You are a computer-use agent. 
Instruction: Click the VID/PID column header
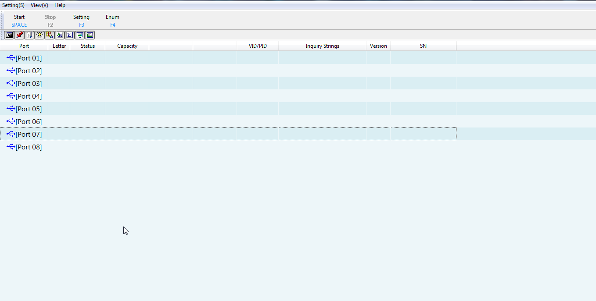coord(258,46)
